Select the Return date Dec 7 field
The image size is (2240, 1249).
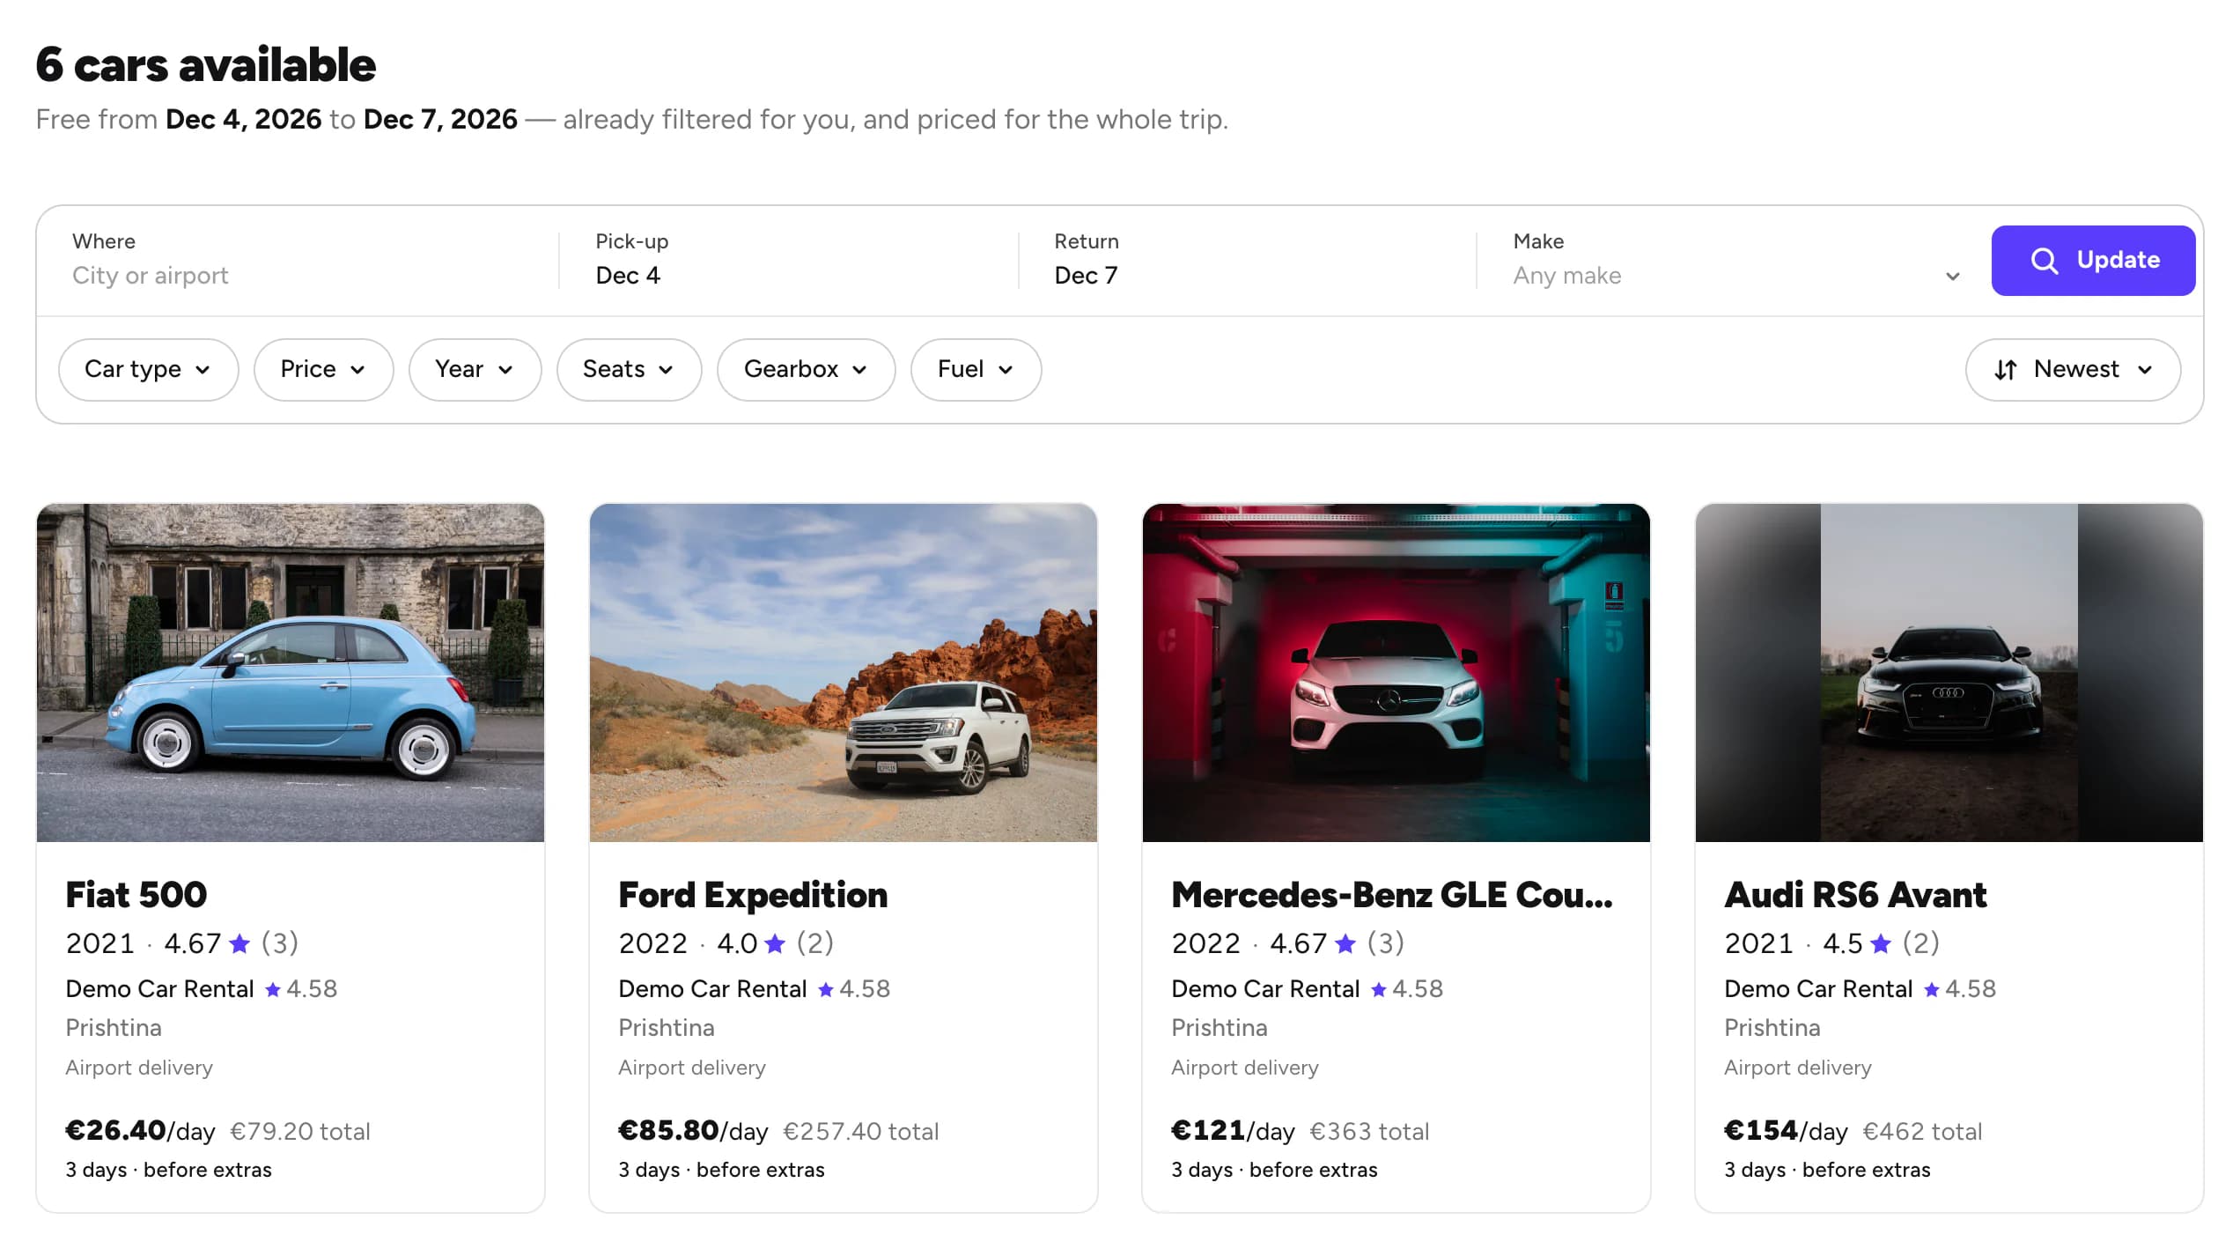pyautogui.click(x=1249, y=261)
